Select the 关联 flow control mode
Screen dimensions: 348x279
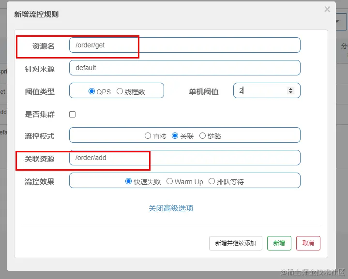coord(175,135)
